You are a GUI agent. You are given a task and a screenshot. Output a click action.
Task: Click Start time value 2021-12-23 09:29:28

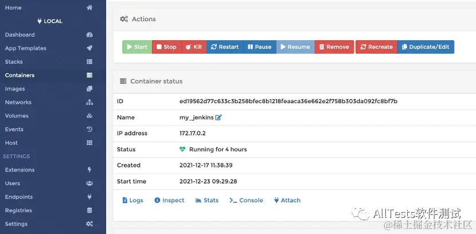pyautogui.click(x=208, y=181)
